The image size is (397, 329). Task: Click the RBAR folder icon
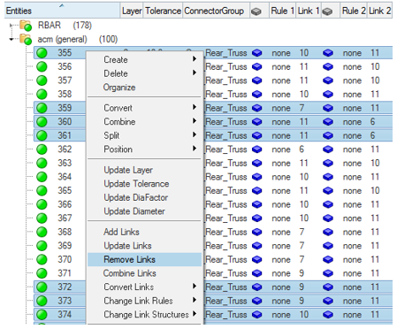[x=26, y=26]
